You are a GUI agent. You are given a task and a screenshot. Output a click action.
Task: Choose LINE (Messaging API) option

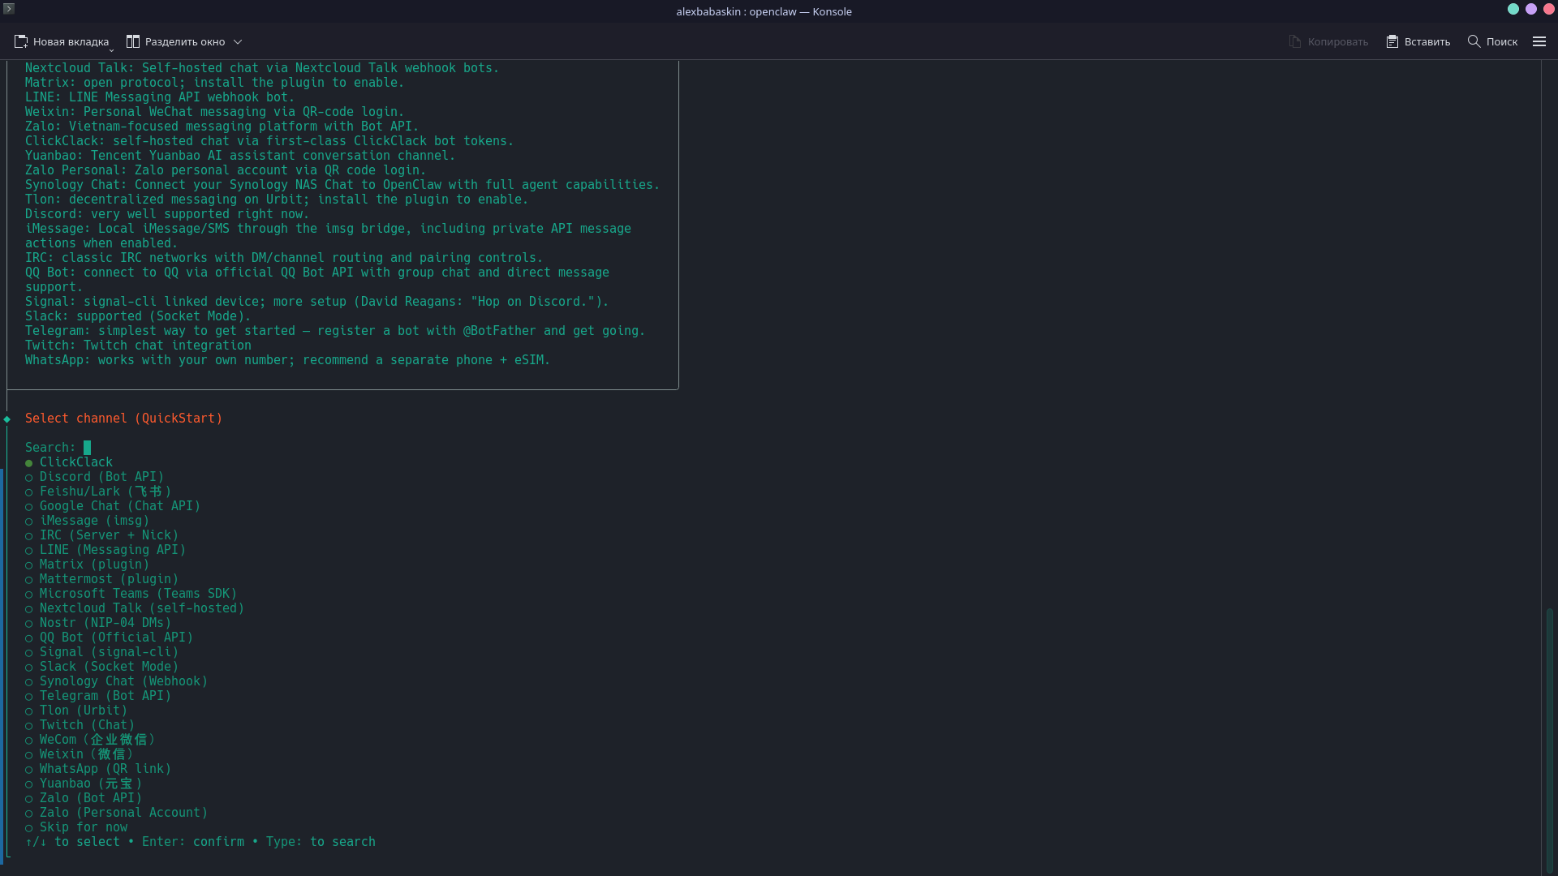(x=105, y=550)
